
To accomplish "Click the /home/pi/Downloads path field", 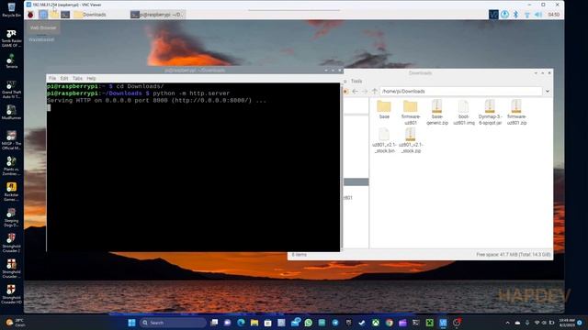I will click(x=461, y=92).
